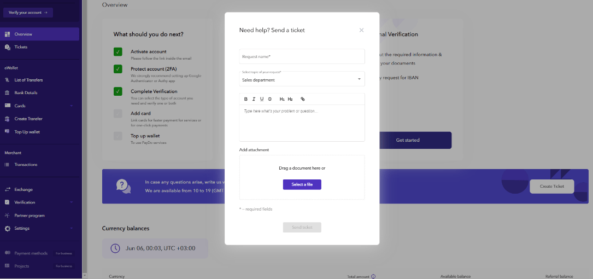Insert a link using the editor toolbar
This screenshot has width=593, height=279.
[303, 99]
